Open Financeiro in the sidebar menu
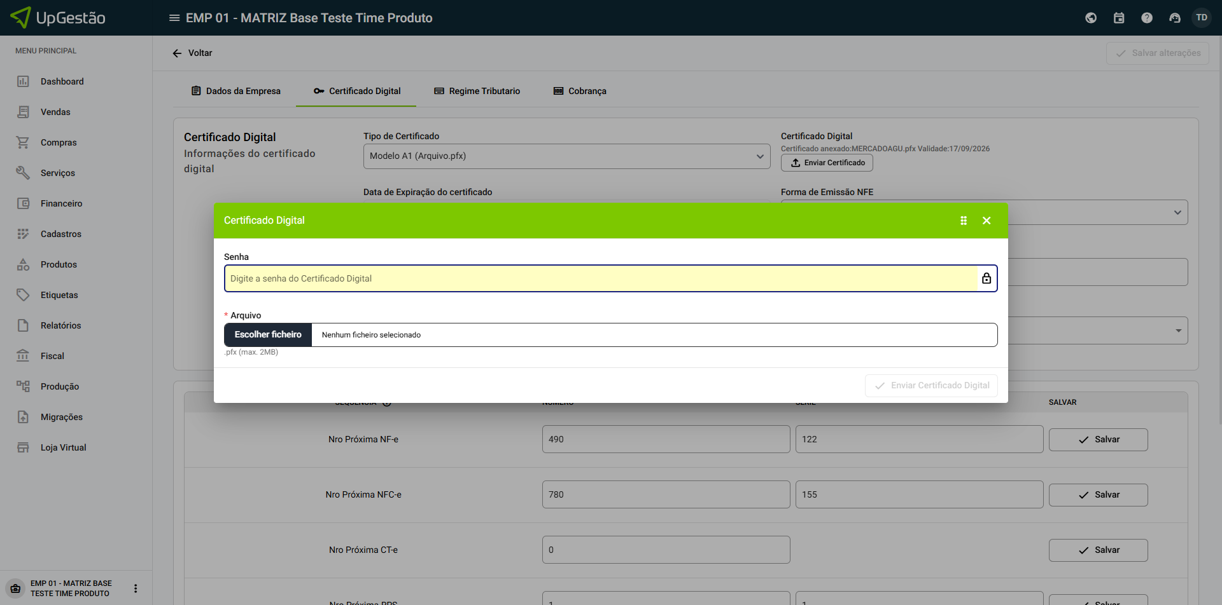Viewport: 1222px width, 605px height. pyautogui.click(x=61, y=203)
